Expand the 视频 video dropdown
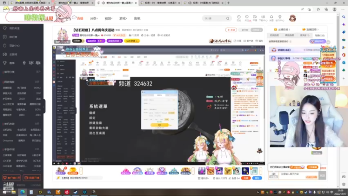The width and height of the screenshot is (348, 196). [x=108, y=18]
